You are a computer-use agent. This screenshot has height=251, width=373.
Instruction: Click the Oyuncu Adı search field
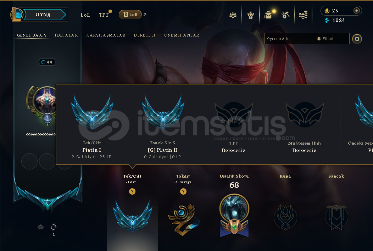290,39
